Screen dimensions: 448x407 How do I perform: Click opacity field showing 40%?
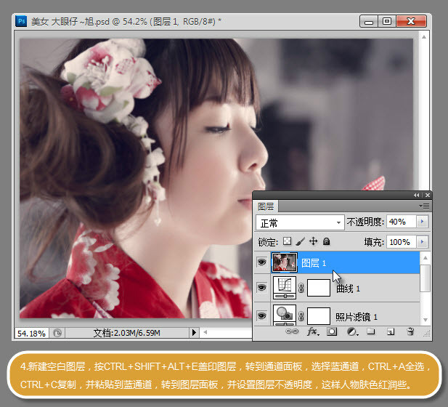point(402,222)
